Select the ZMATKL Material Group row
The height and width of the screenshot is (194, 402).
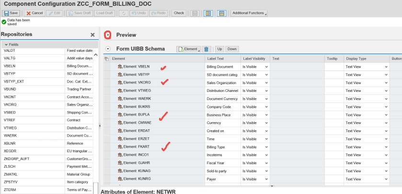[x=46, y=174]
